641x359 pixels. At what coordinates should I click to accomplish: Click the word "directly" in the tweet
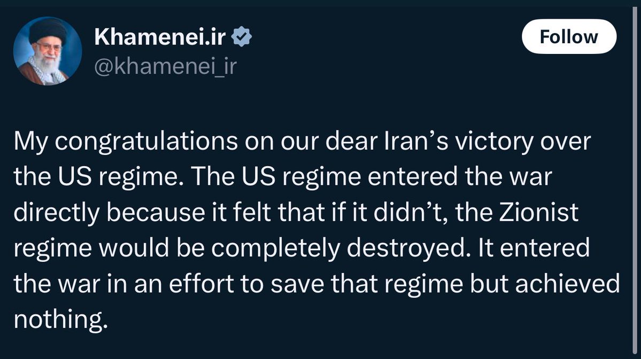click(57, 213)
